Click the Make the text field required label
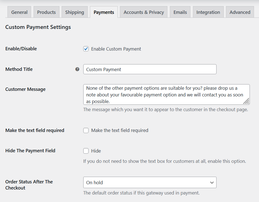 (x=120, y=130)
